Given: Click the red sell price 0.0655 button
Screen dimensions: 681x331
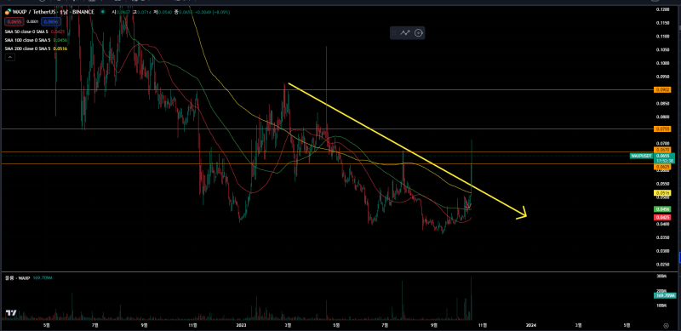Looking at the screenshot, I should tap(14, 21).
